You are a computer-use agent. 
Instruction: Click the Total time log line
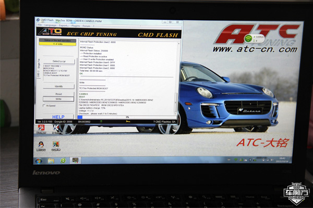point(91,71)
